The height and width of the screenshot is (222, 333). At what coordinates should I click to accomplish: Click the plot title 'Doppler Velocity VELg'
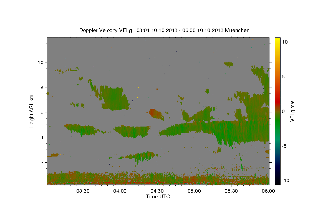106,30
